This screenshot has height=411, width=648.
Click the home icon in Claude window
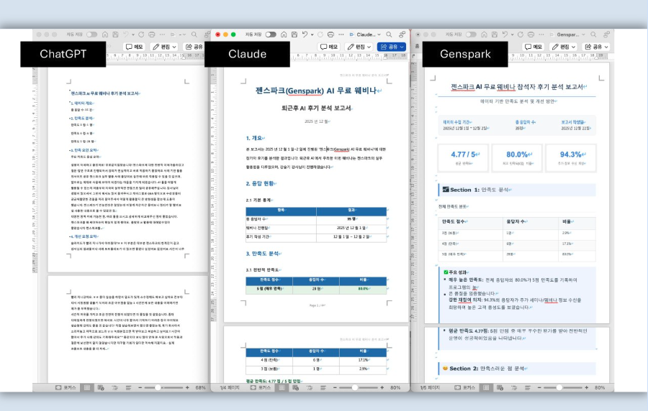[x=283, y=34]
